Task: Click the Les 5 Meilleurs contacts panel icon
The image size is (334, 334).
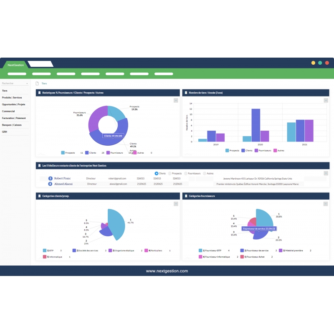Action: (39, 165)
